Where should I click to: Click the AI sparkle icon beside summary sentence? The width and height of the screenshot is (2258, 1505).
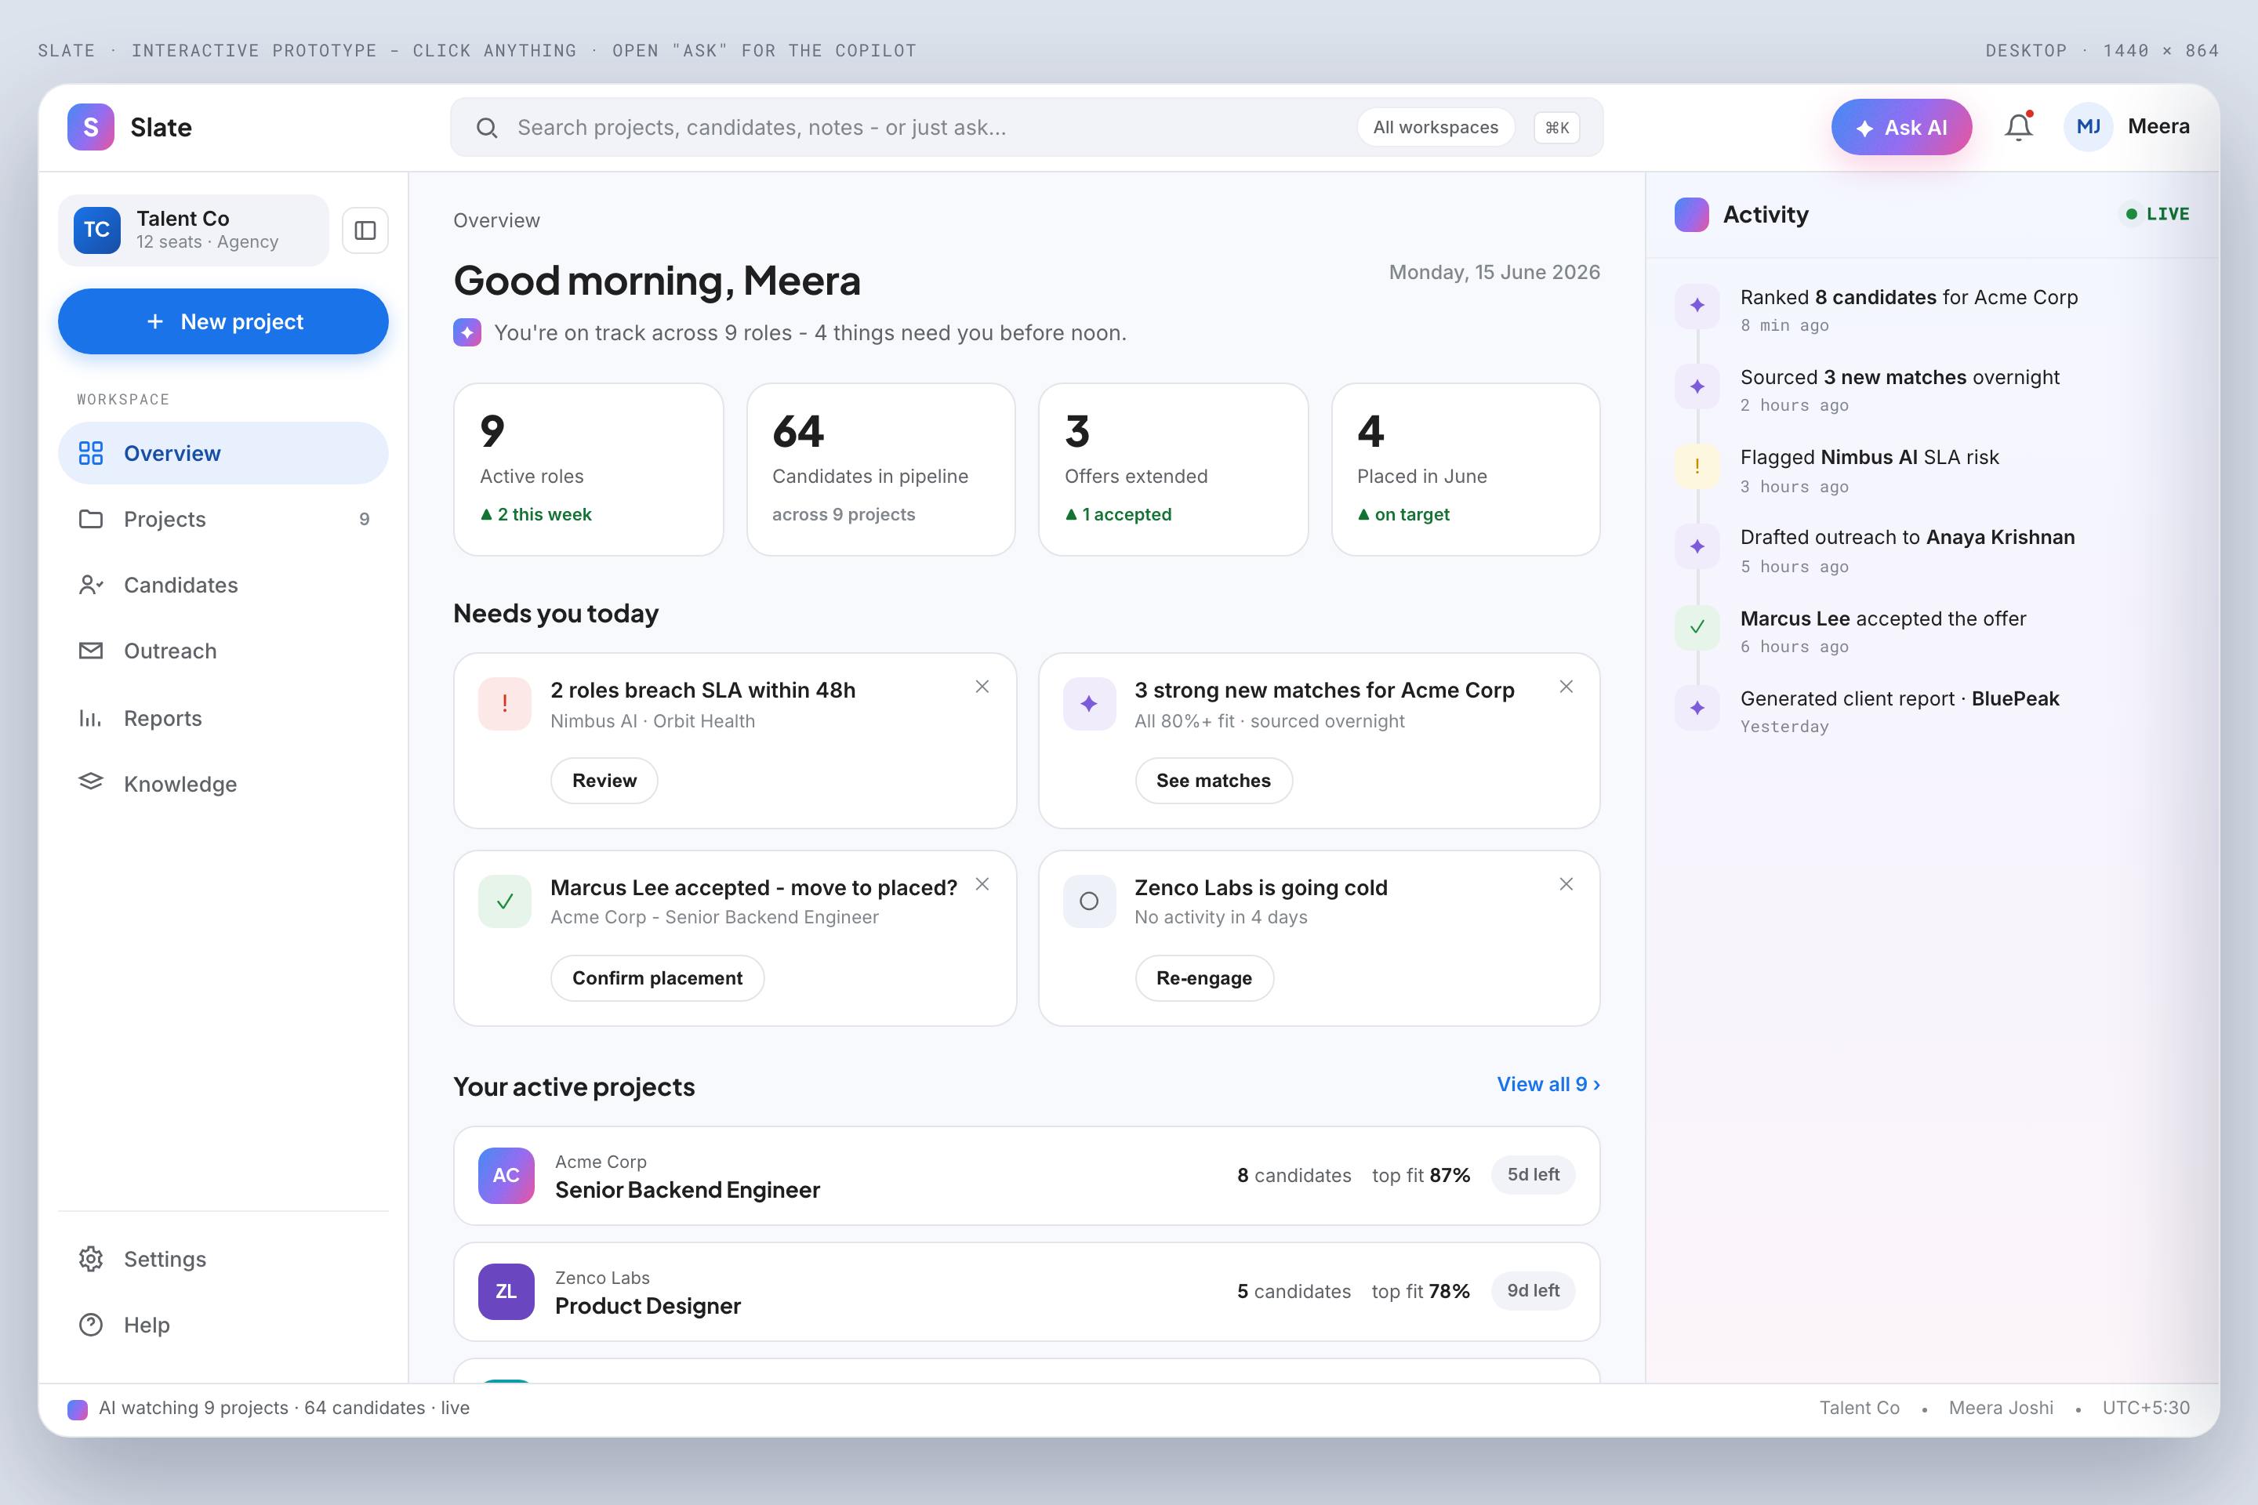[467, 333]
